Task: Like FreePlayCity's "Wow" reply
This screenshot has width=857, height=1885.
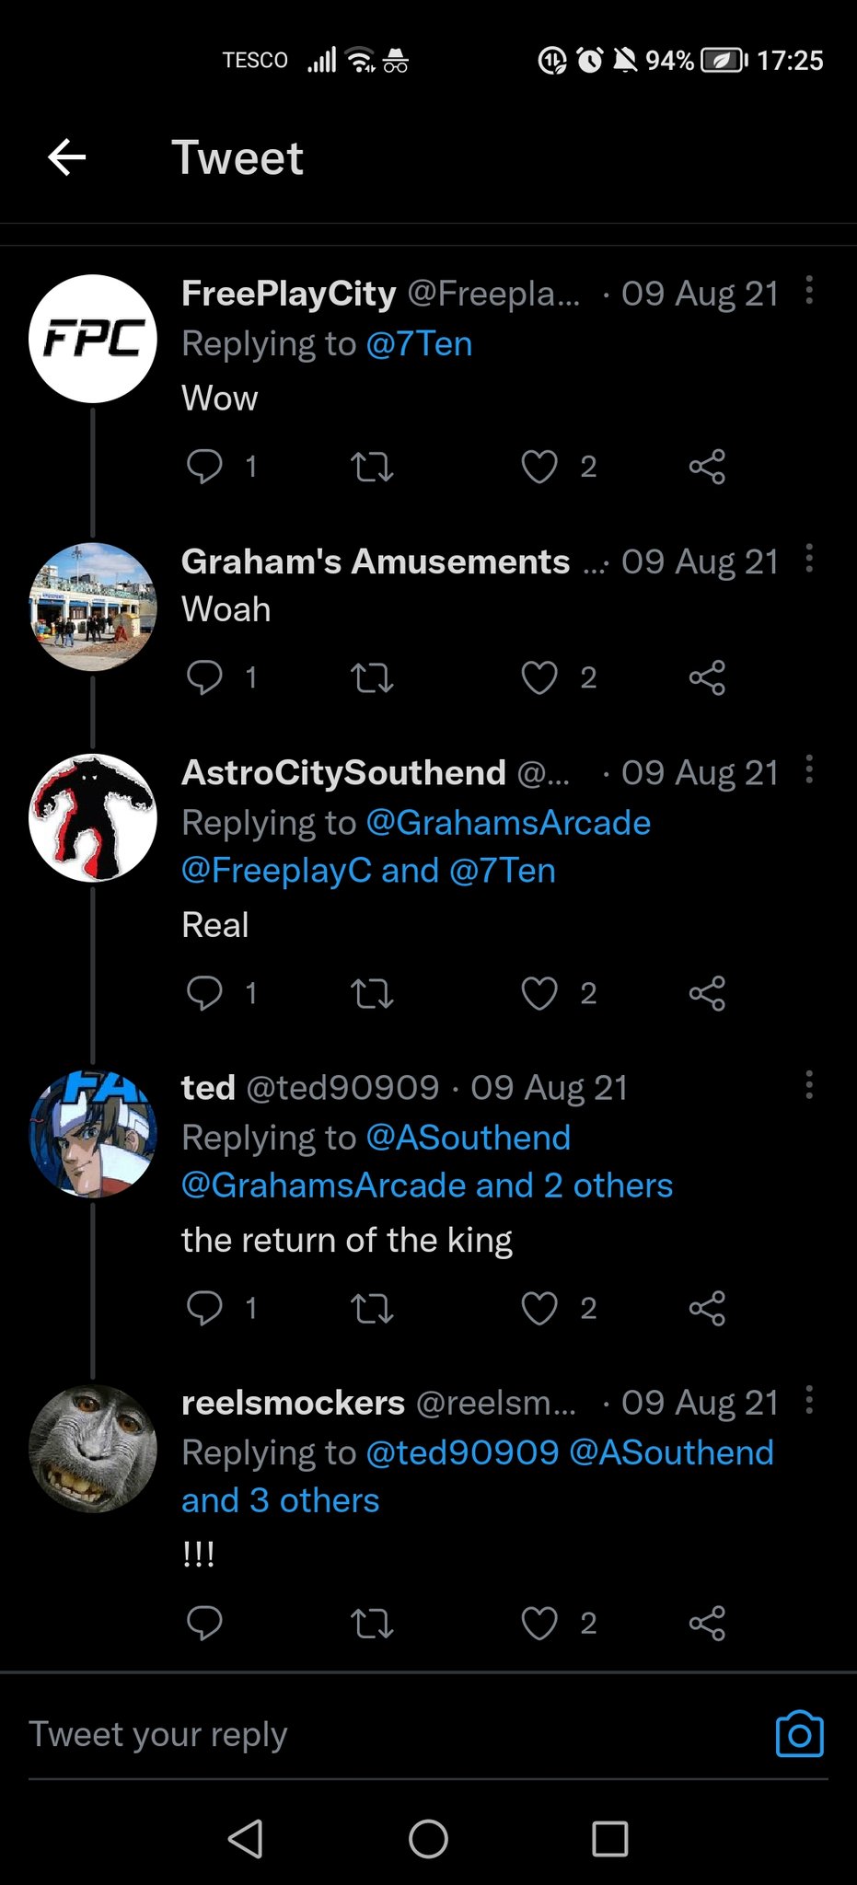Action: 539,467
